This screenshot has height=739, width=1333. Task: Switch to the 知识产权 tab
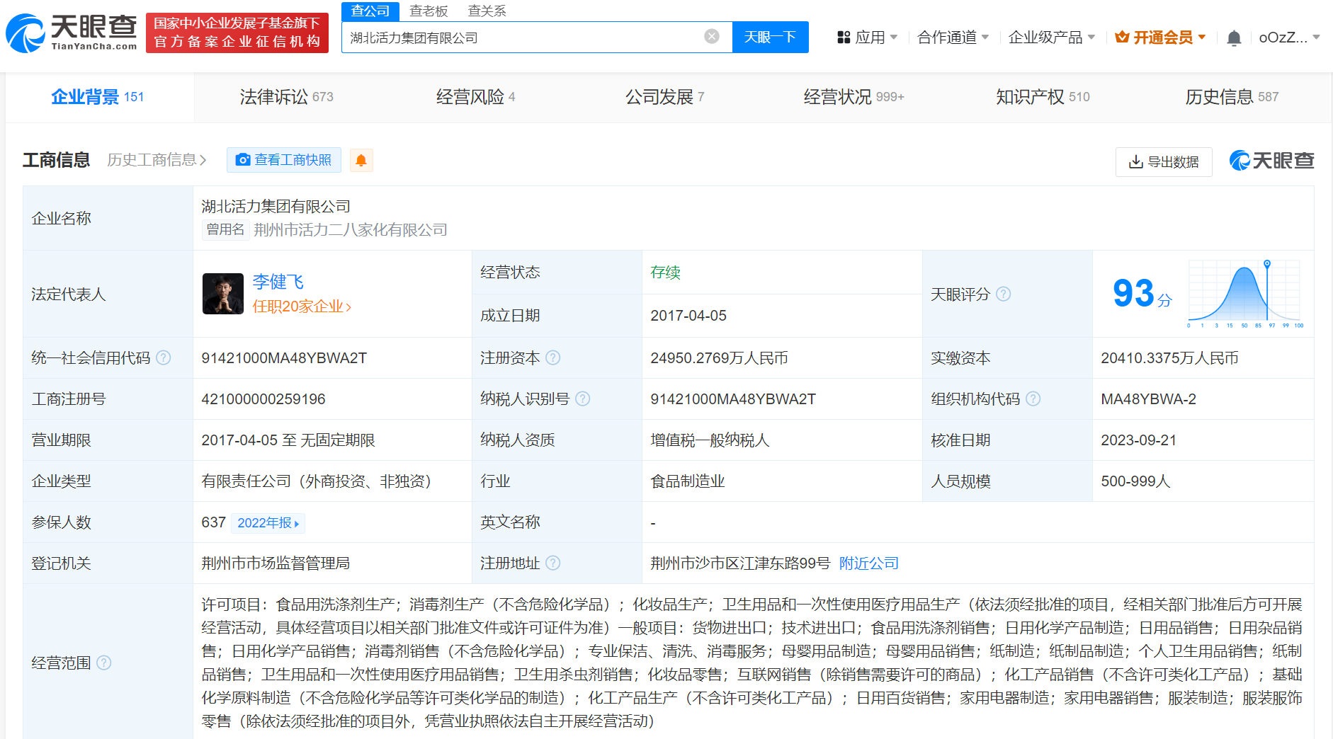(x=1042, y=97)
